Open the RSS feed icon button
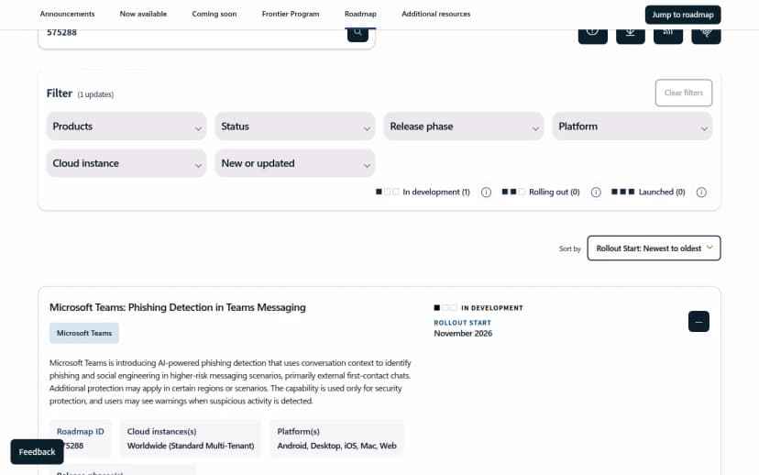Image resolution: width=759 pixels, height=475 pixels. click(668, 36)
